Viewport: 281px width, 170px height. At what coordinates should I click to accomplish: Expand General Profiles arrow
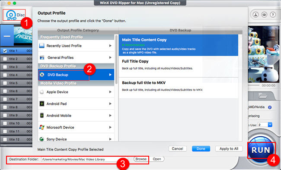(110, 57)
